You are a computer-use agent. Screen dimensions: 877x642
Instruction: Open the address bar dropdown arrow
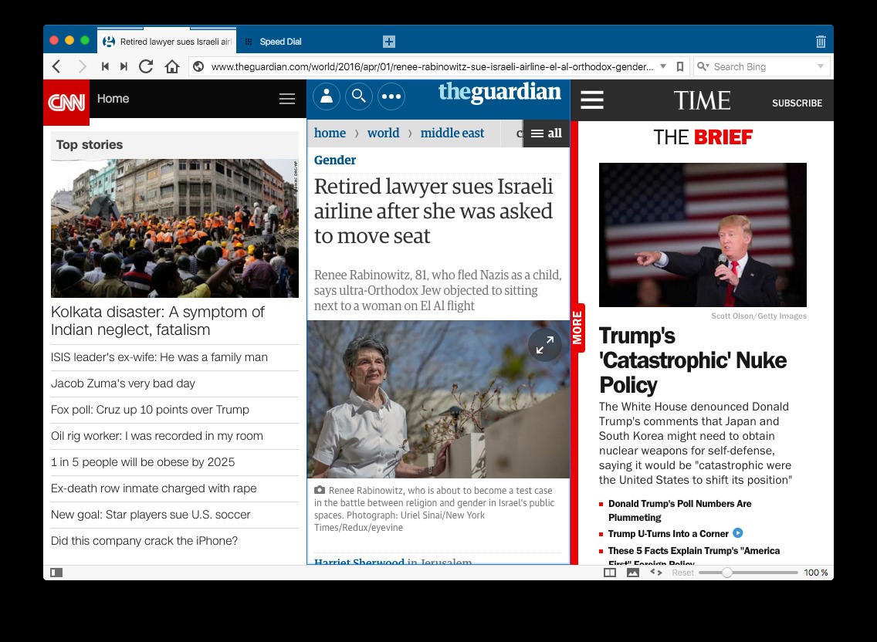pos(663,66)
